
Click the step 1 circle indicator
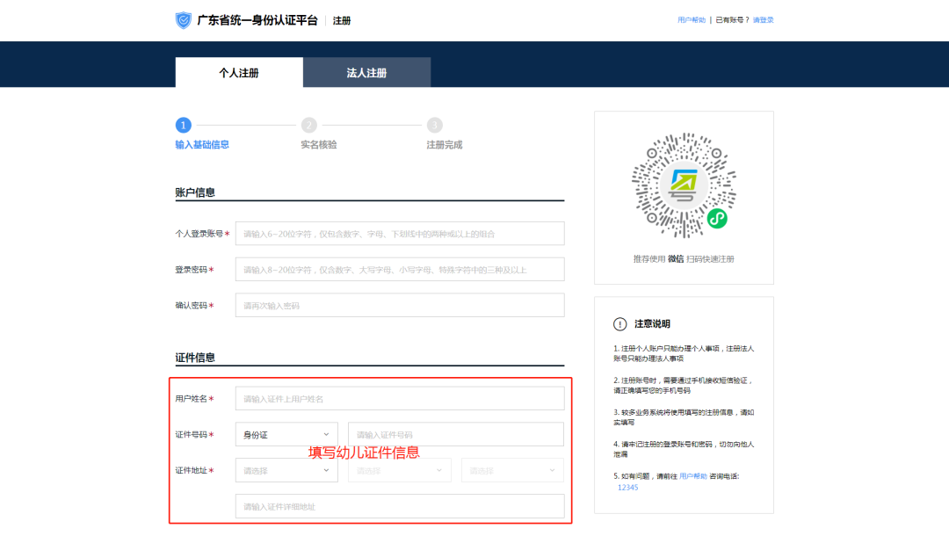coord(183,126)
